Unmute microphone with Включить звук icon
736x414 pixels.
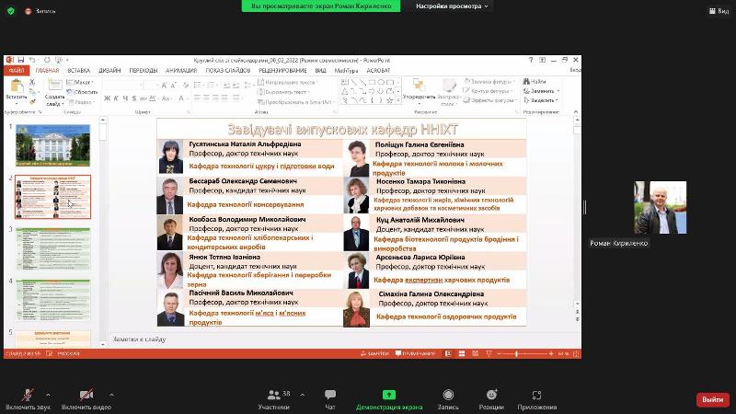tap(27, 395)
